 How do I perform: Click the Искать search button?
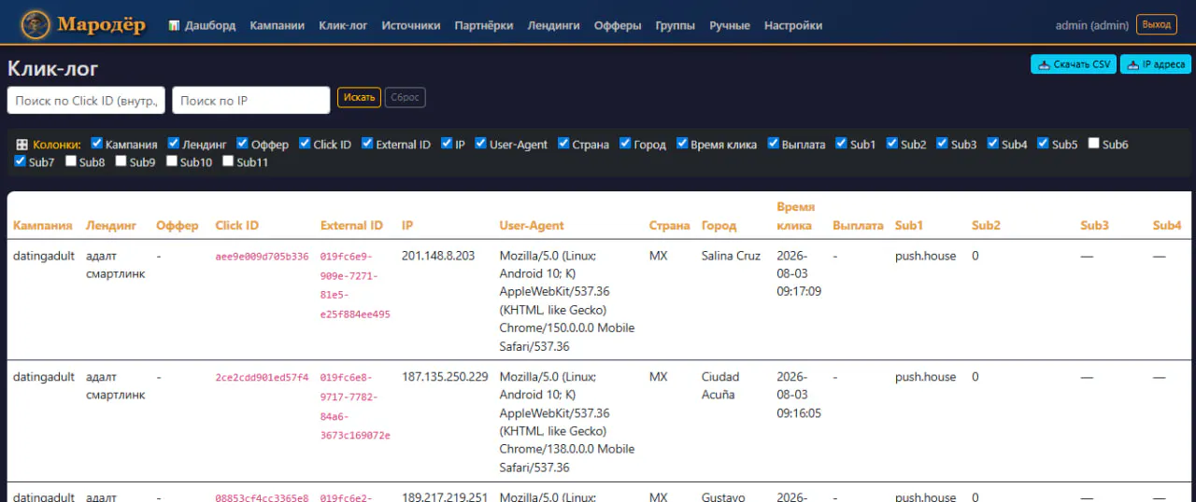pyautogui.click(x=359, y=97)
